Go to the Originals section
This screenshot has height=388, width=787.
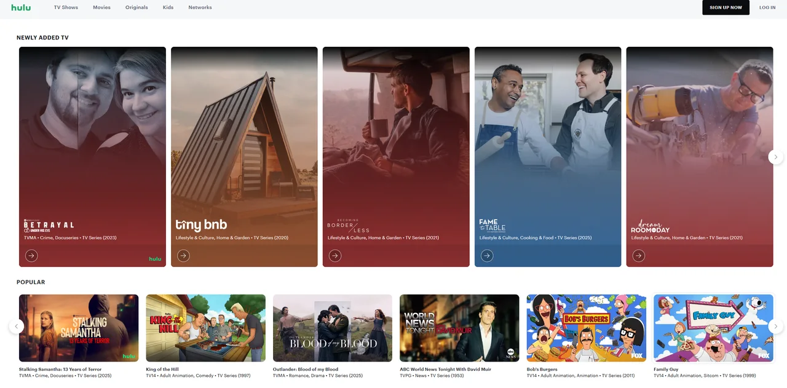136,7
